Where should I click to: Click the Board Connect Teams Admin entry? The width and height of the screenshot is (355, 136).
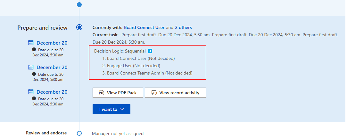(149, 73)
